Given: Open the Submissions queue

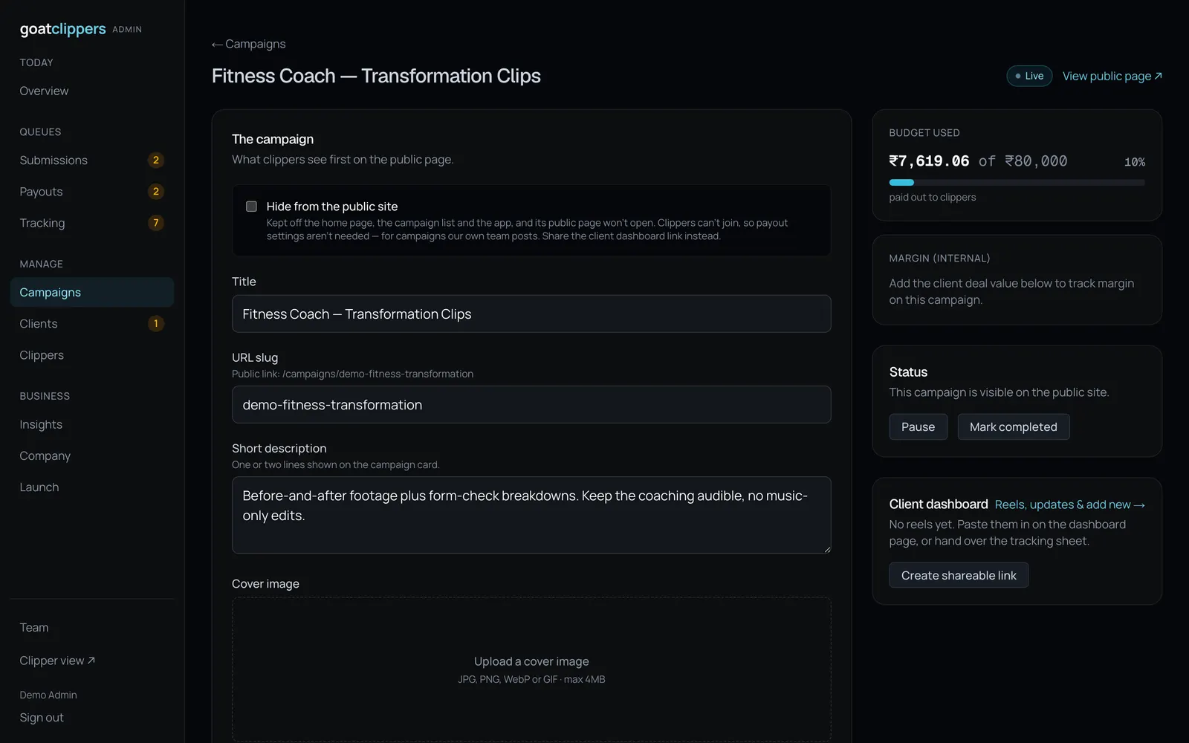Looking at the screenshot, I should (x=92, y=160).
